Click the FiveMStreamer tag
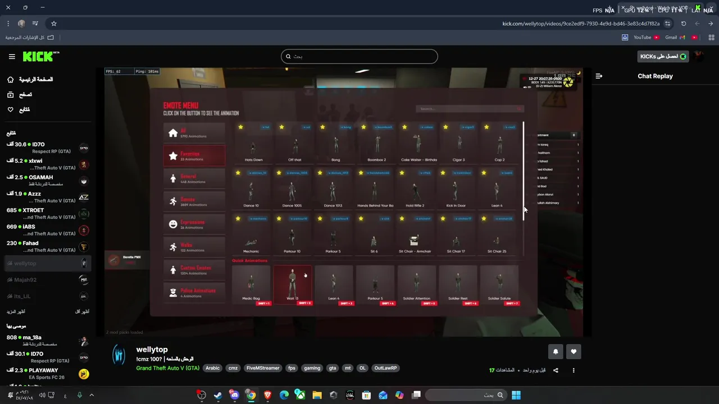The image size is (719, 404). [262, 368]
